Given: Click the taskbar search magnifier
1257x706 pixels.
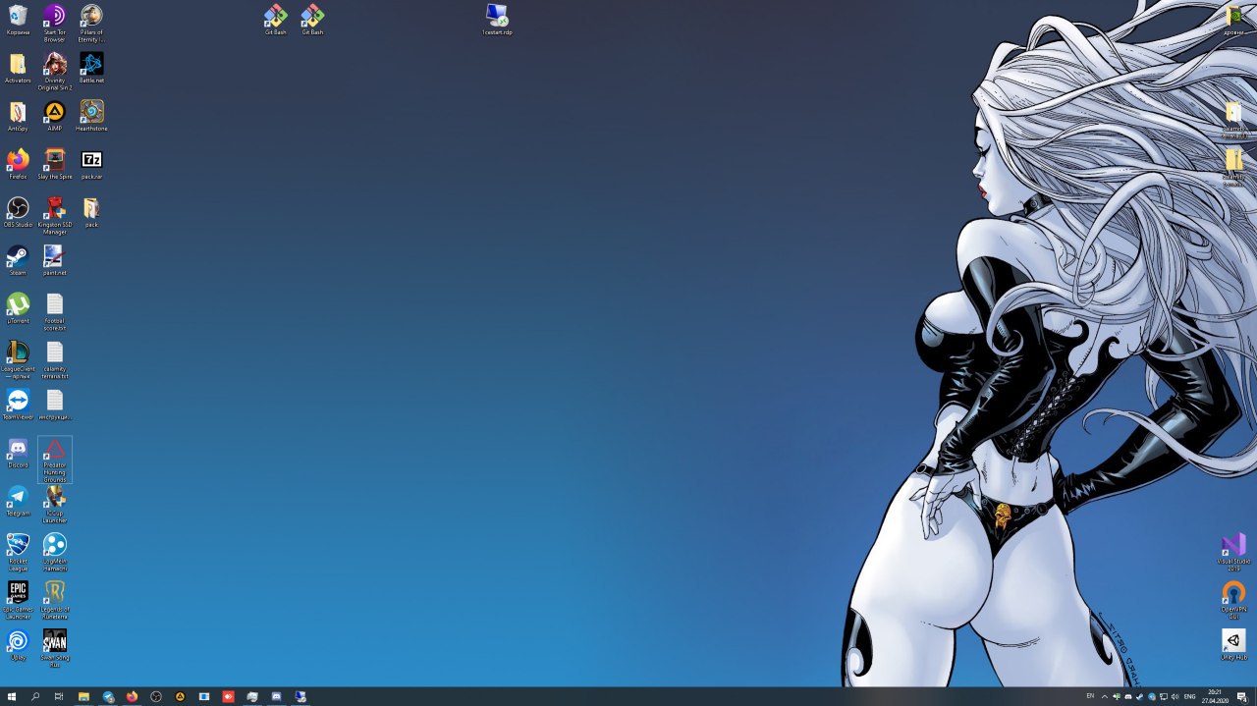Looking at the screenshot, I should [35, 696].
